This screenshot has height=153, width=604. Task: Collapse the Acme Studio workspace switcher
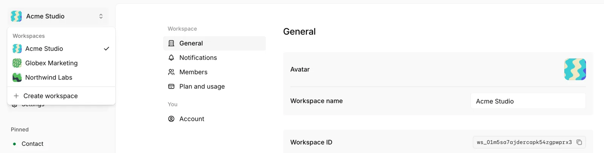pyautogui.click(x=57, y=16)
